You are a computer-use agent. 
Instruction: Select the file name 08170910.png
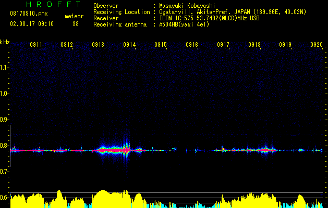point(29,14)
